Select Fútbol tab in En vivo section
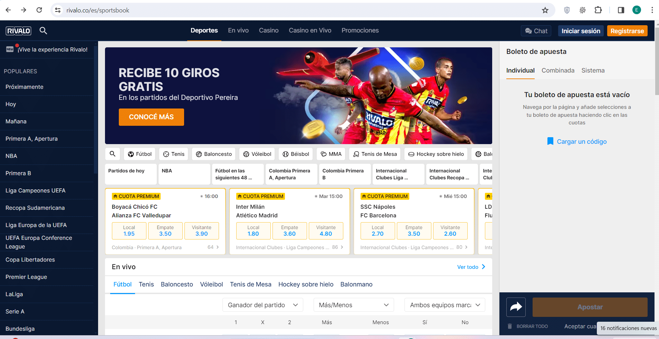Viewport: 659px width, 339px height. (x=123, y=284)
